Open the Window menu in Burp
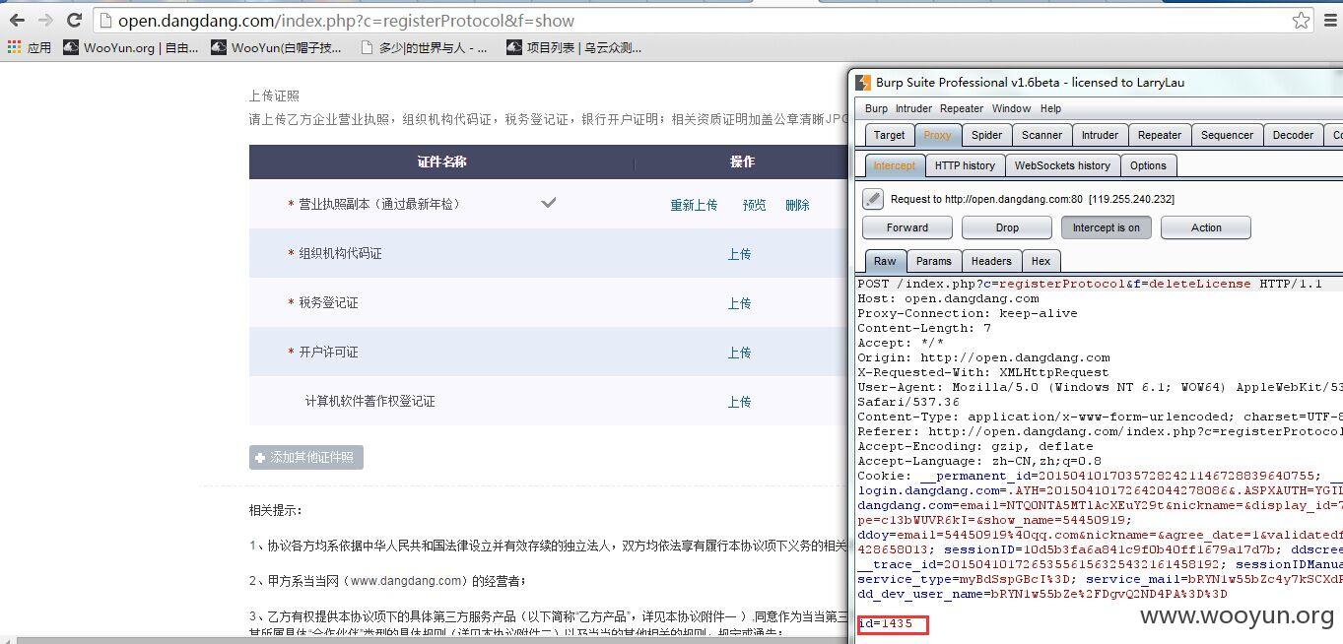The image size is (1343, 644). (1011, 108)
